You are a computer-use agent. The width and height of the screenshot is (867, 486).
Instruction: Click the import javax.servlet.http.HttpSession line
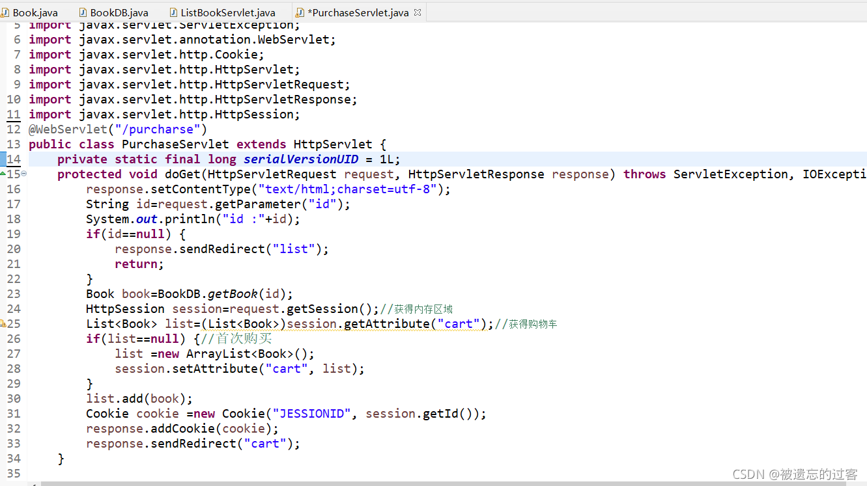165,115
